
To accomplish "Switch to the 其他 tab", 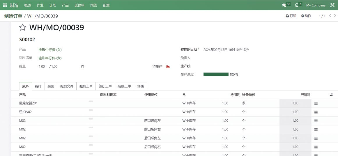I will (140, 86).
